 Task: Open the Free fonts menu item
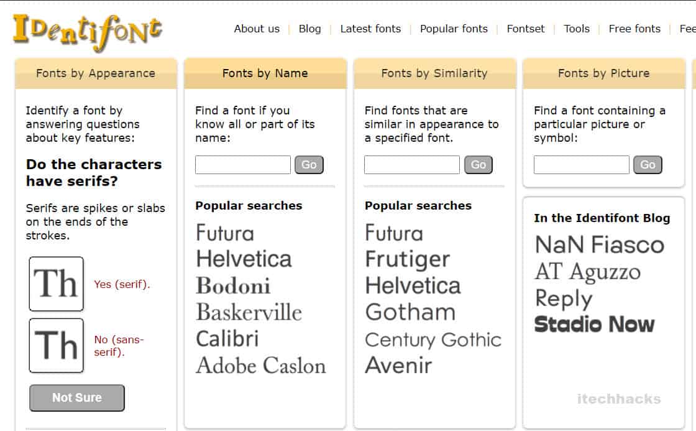tap(634, 29)
